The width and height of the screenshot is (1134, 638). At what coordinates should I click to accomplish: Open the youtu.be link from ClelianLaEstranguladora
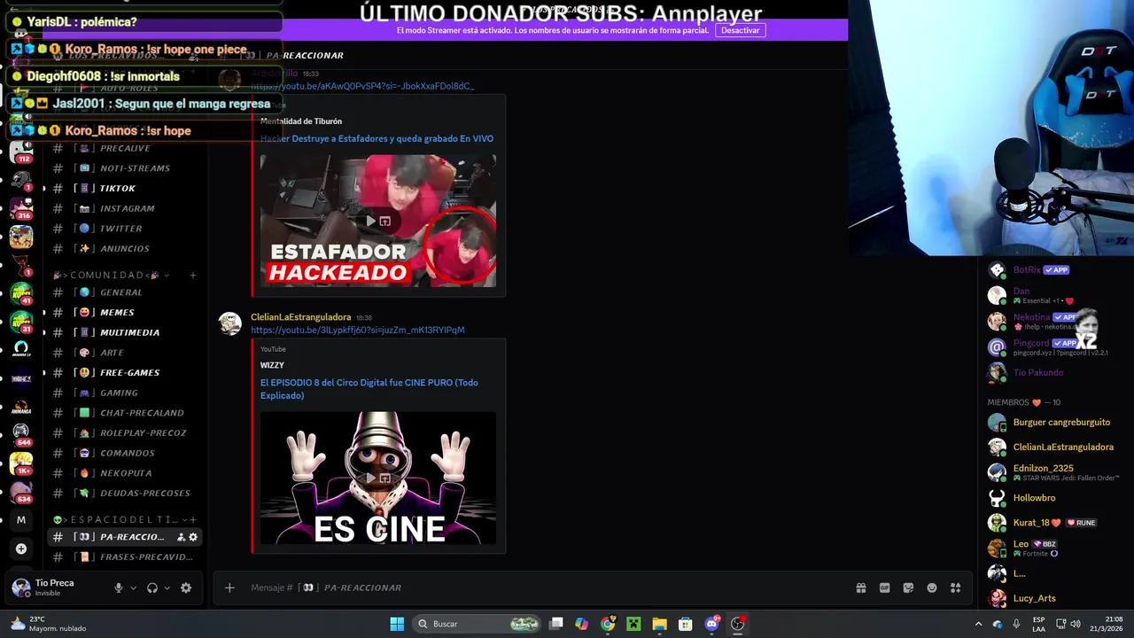(357, 330)
